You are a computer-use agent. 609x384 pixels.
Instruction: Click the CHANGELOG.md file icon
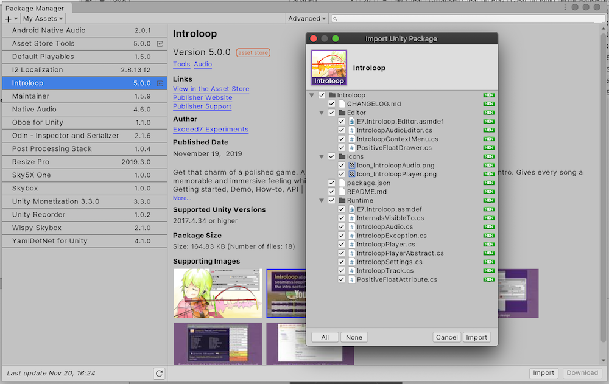342,103
